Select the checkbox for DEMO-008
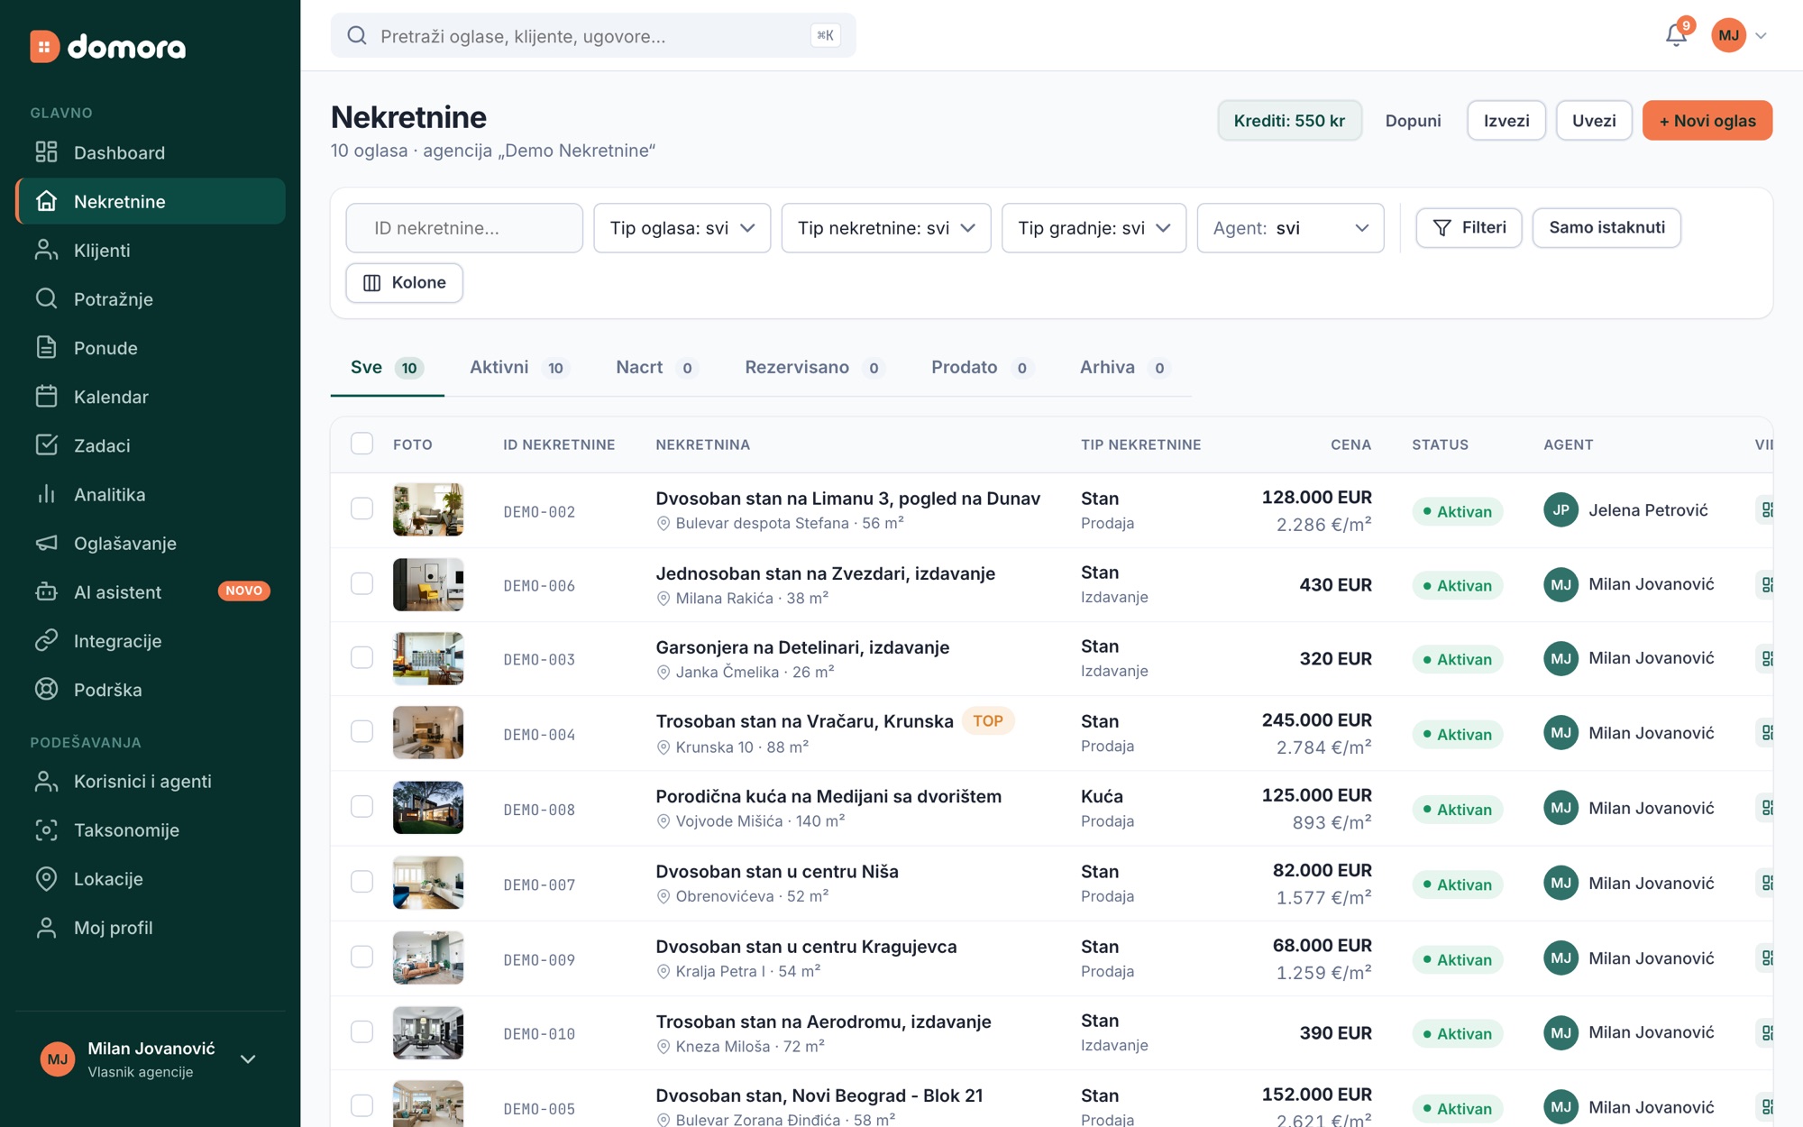 point(362,807)
